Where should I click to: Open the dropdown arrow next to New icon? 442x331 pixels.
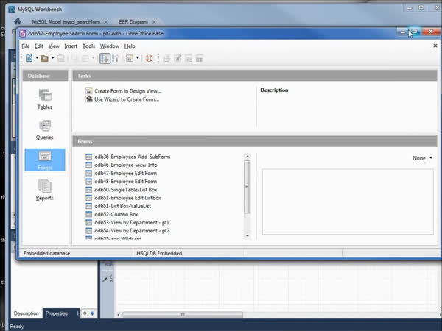click(36, 58)
